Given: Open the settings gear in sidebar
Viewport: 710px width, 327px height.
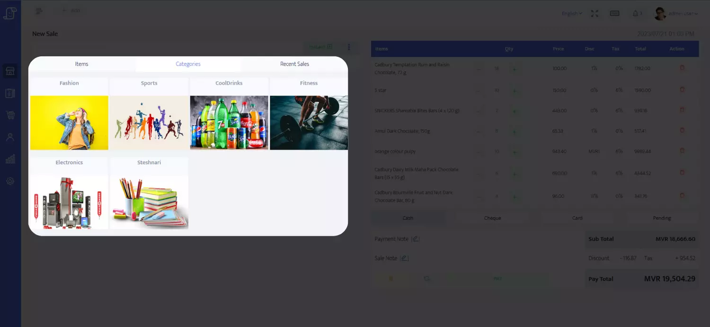Looking at the screenshot, I should click(10, 181).
